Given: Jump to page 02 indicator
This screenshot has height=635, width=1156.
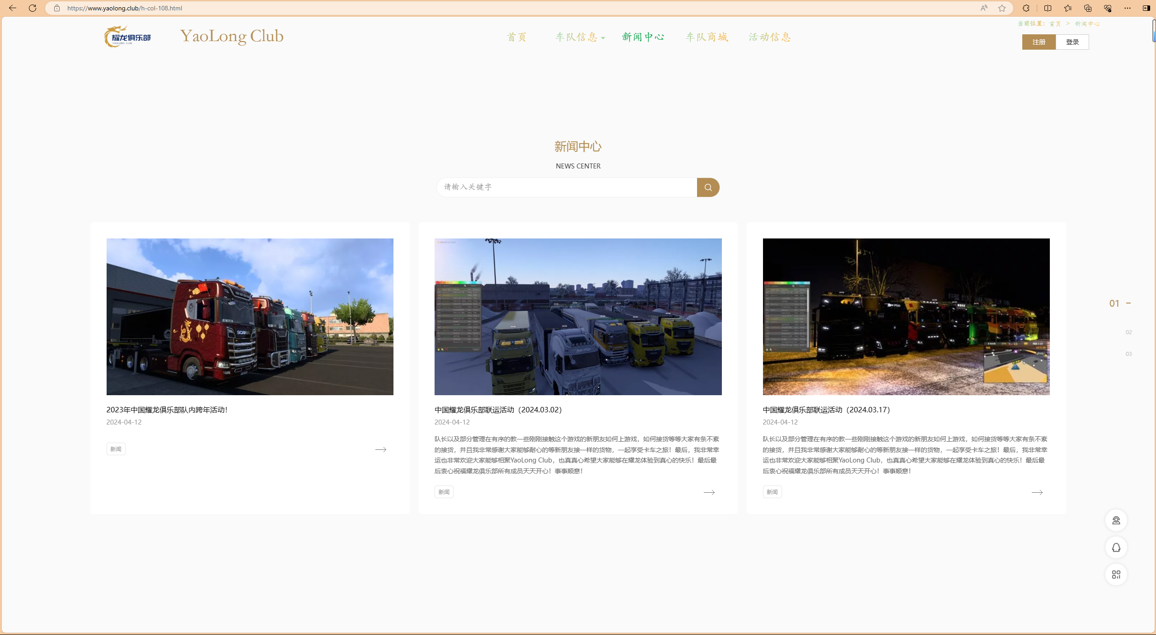Looking at the screenshot, I should 1128,332.
